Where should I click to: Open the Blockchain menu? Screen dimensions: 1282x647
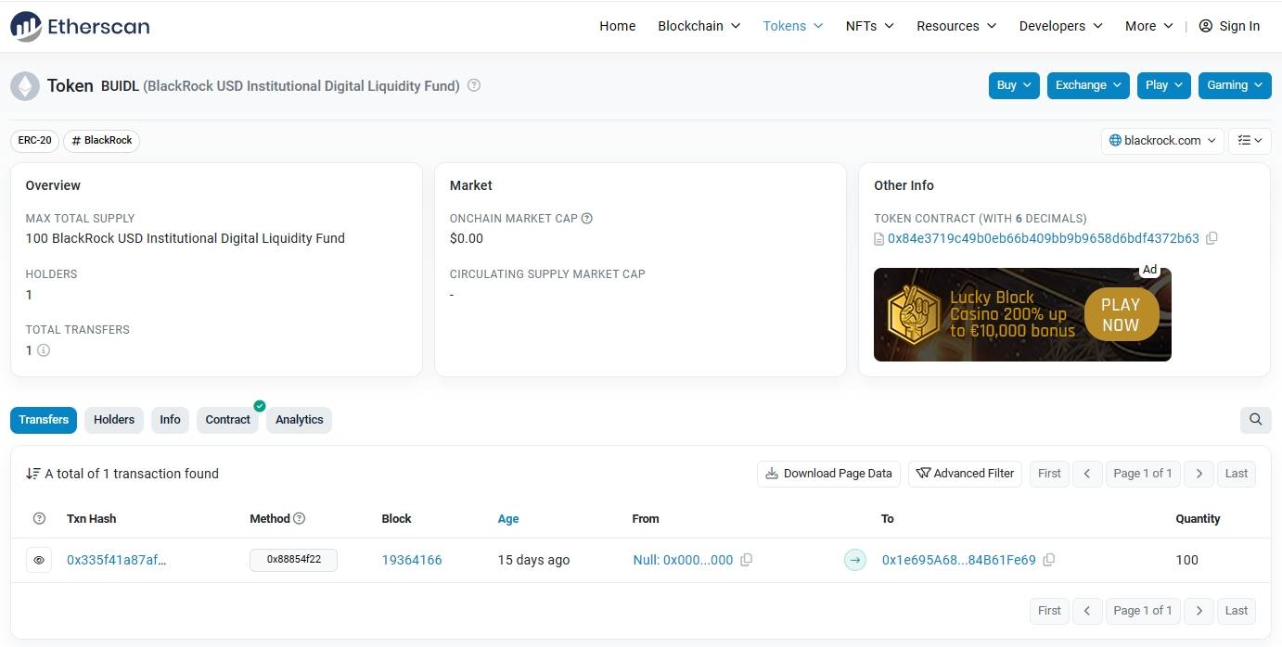[x=699, y=26]
